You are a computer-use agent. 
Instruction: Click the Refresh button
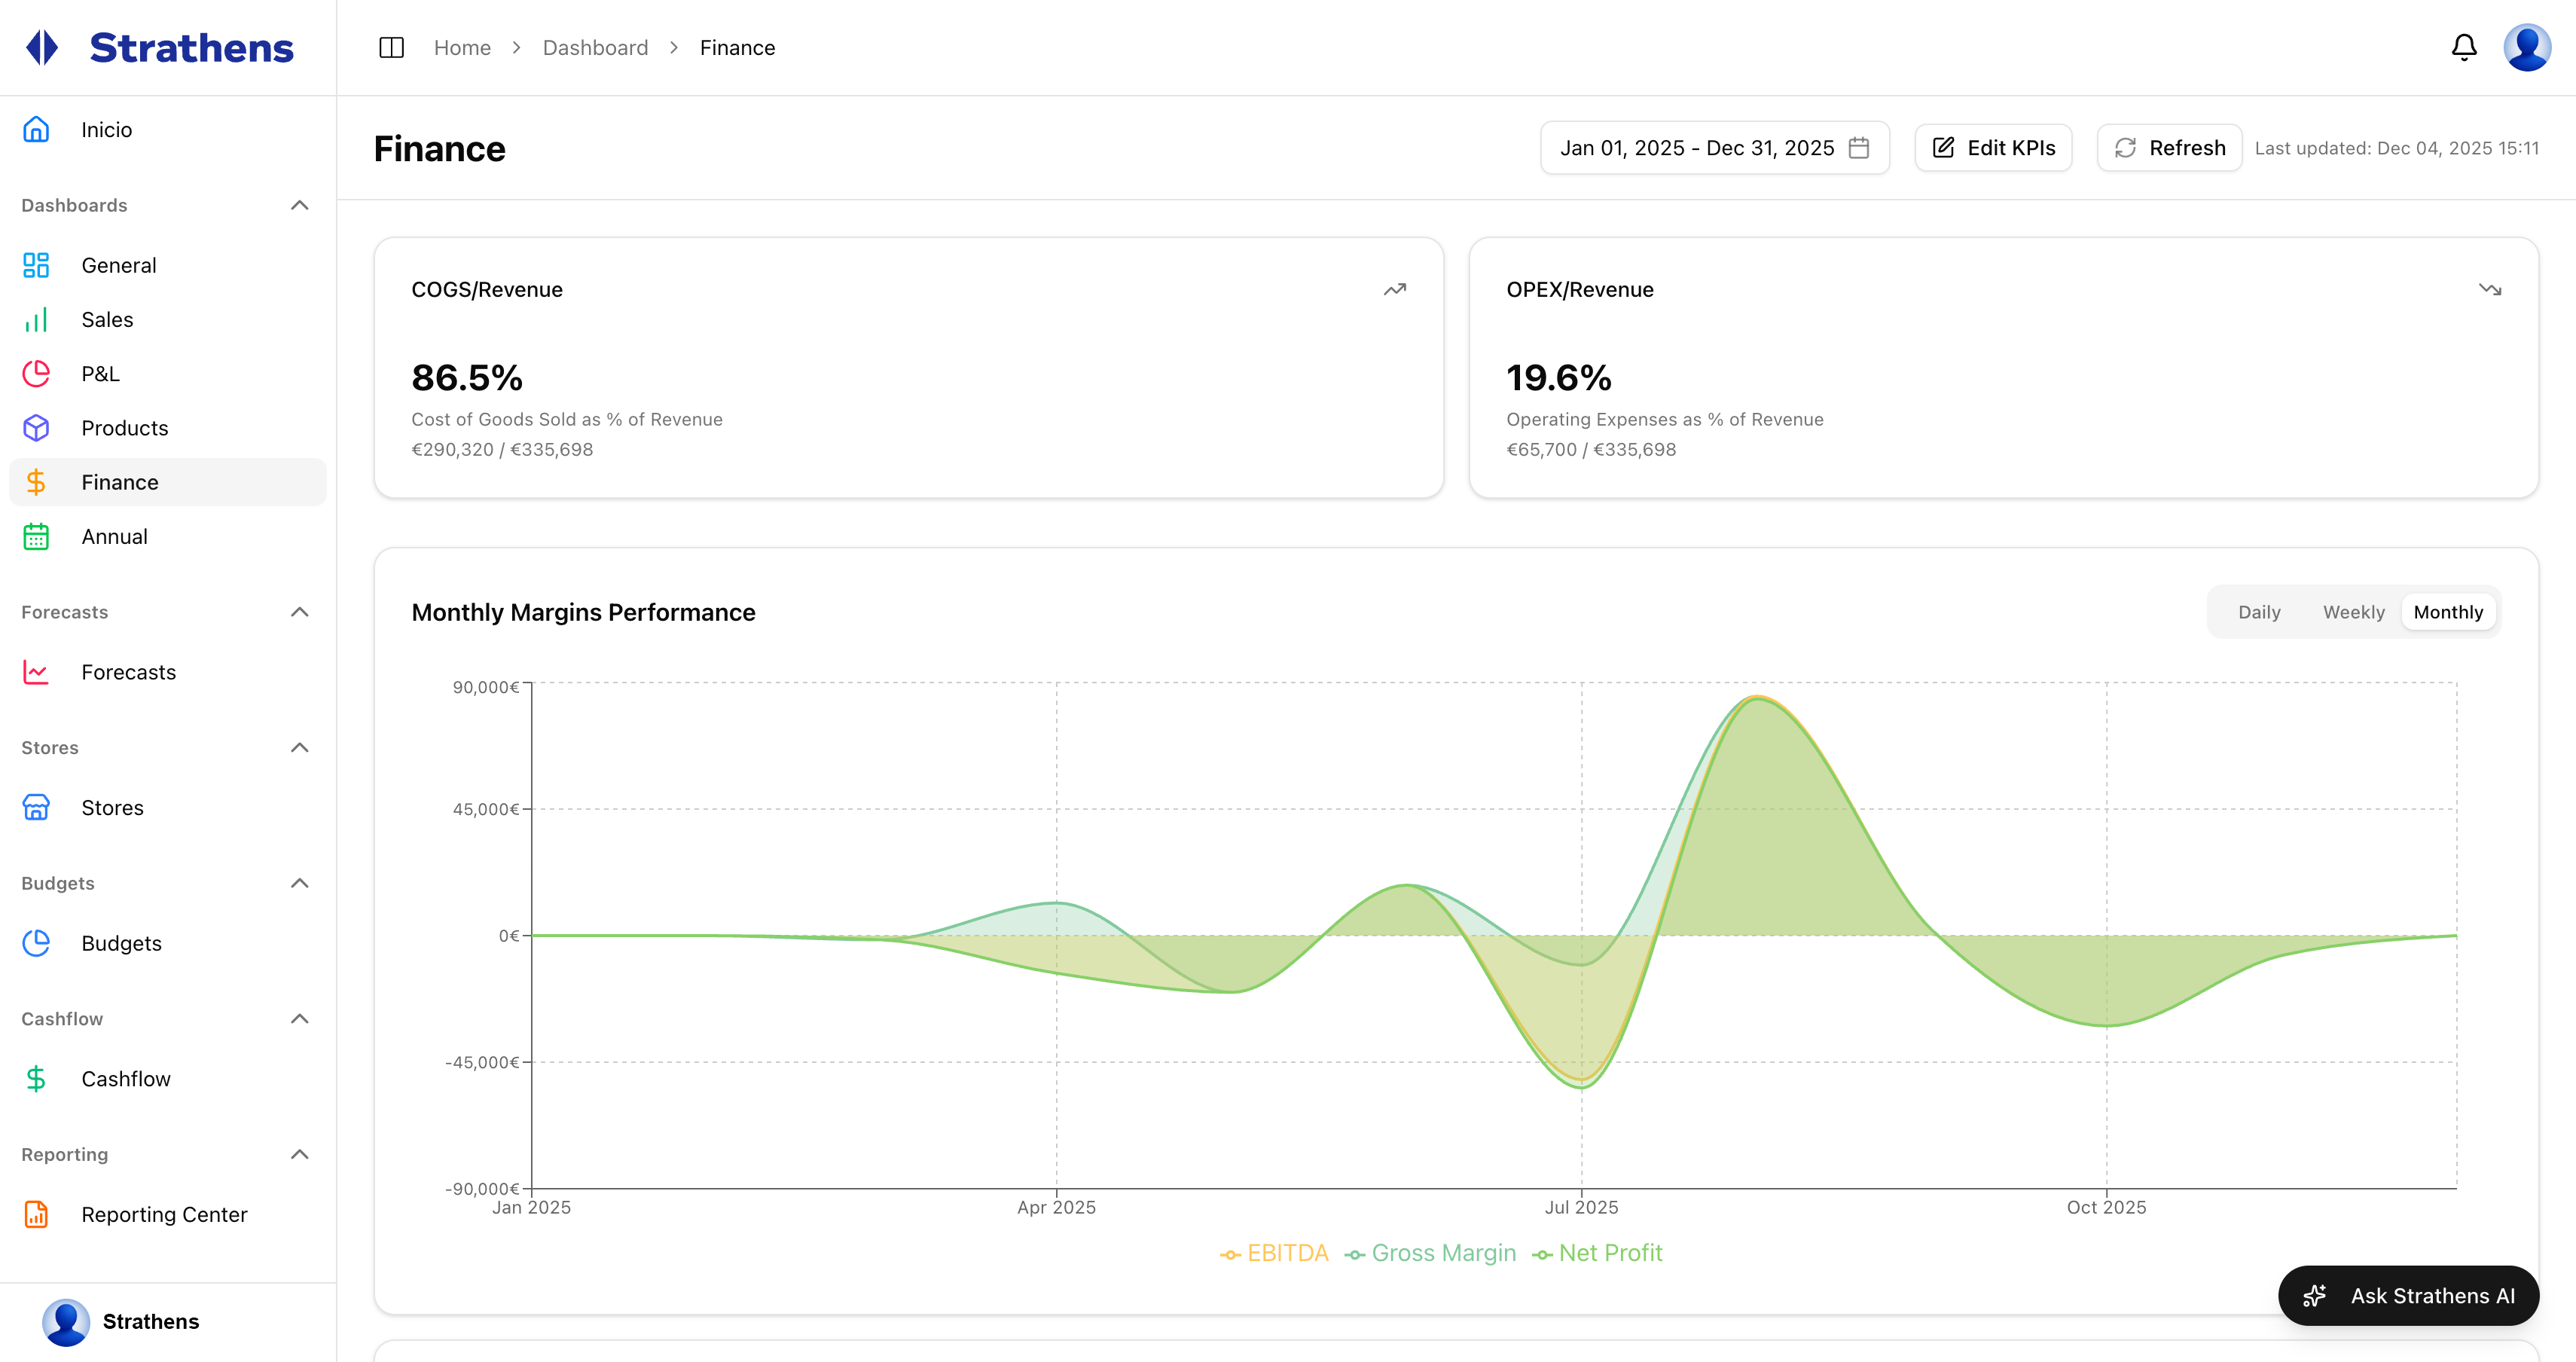2169,148
